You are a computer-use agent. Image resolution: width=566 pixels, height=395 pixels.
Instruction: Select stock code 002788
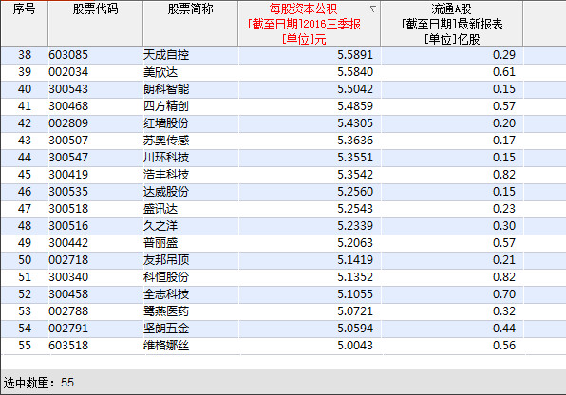pyautogui.click(x=68, y=311)
